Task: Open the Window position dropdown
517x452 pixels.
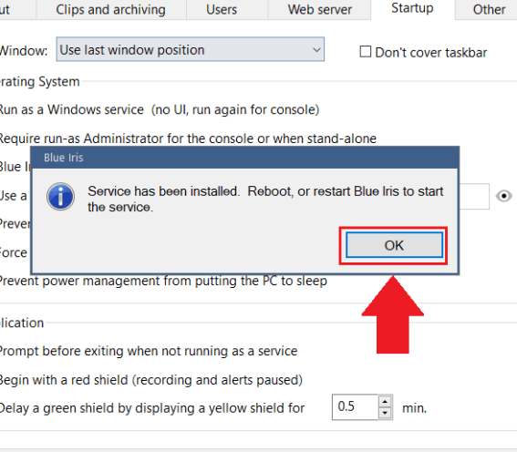Action: click(x=191, y=49)
